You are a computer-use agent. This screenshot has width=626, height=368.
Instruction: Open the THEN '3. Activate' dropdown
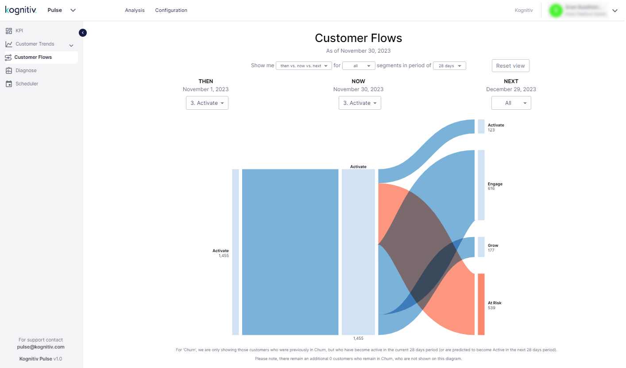(x=207, y=103)
